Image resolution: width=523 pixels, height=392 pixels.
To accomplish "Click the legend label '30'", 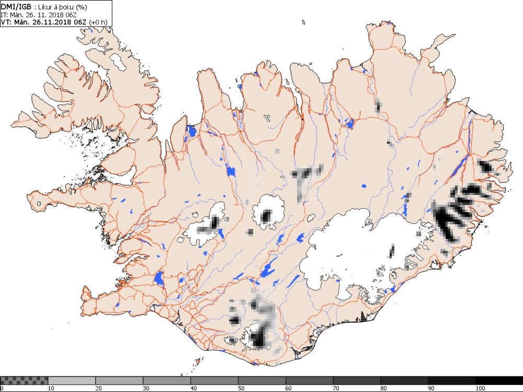I will [x=146, y=388].
